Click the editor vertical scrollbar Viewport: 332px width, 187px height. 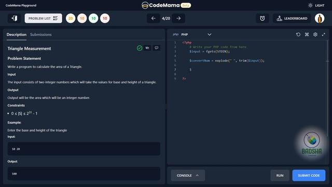(x=327, y=88)
